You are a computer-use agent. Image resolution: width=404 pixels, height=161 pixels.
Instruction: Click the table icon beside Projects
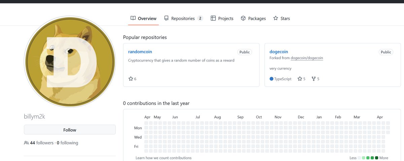pos(213,18)
